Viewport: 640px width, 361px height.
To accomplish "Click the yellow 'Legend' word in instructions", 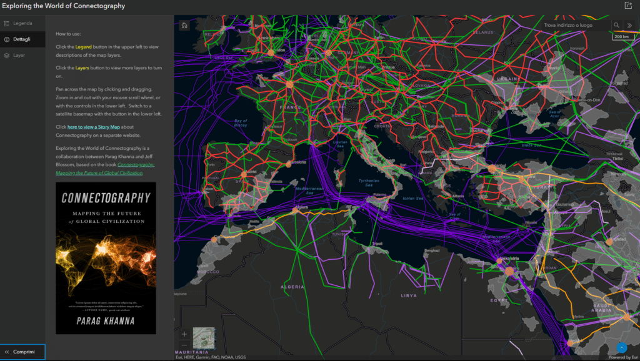I will pyautogui.click(x=83, y=47).
